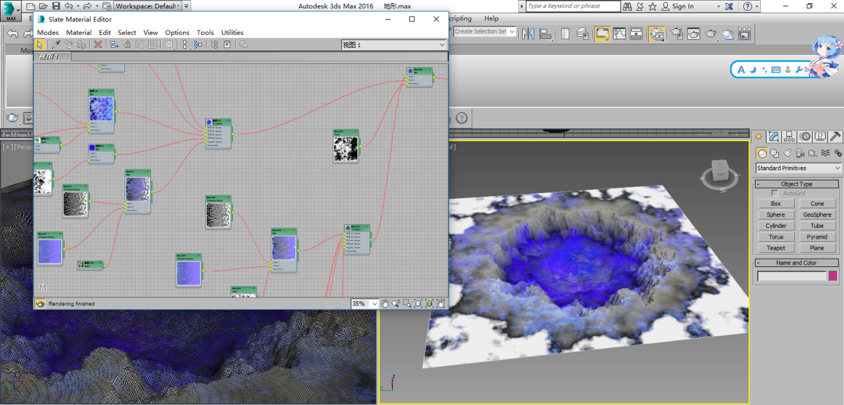Open the Standard Primitives dropdown
Image resolution: width=844 pixels, height=405 pixels.
pyautogui.click(x=798, y=168)
